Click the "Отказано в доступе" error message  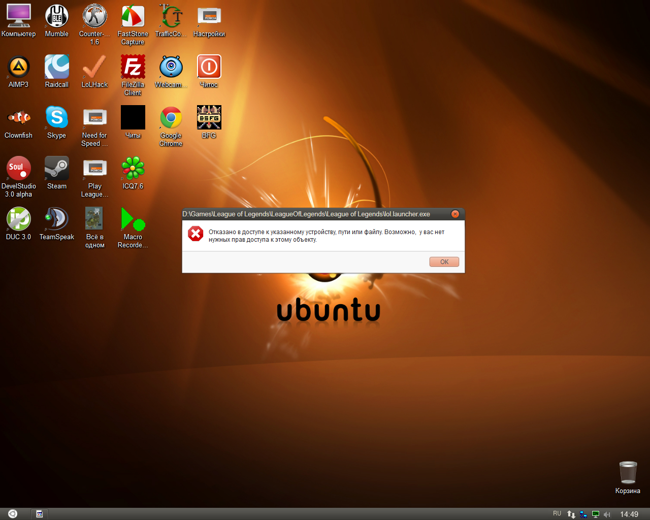point(327,236)
